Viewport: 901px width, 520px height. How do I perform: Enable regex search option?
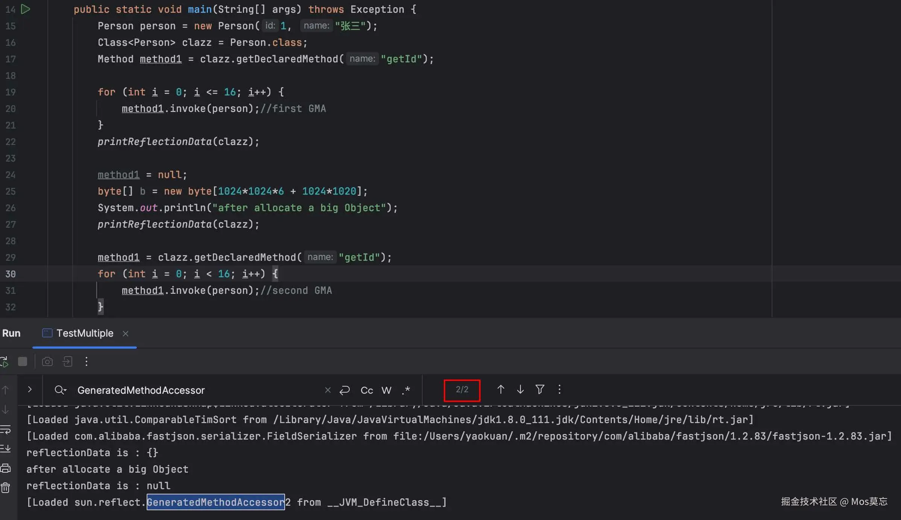[406, 391]
